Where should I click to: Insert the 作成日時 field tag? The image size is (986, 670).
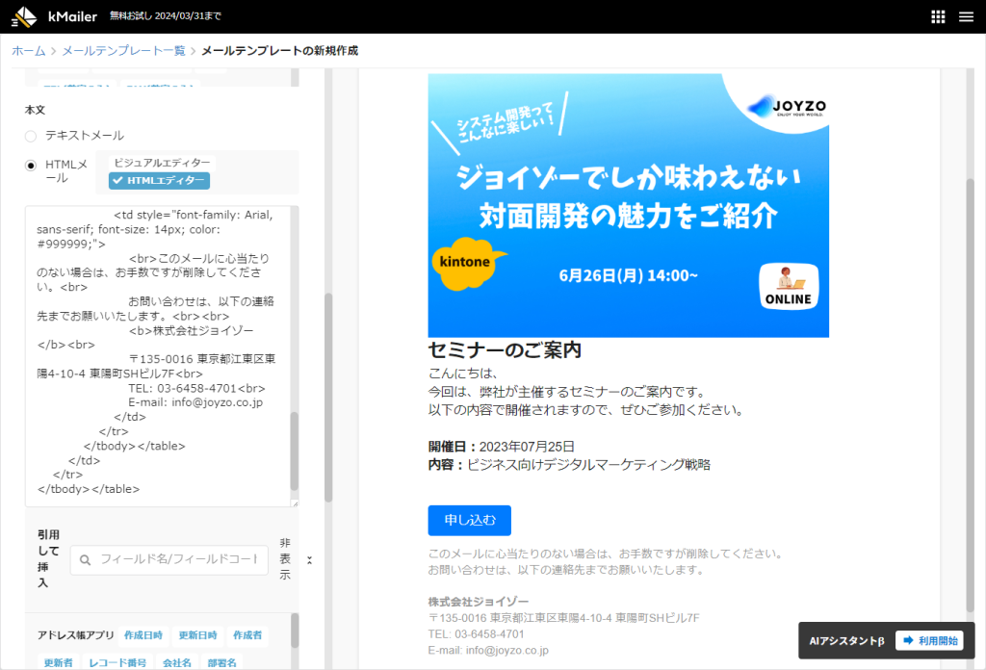coord(143,635)
